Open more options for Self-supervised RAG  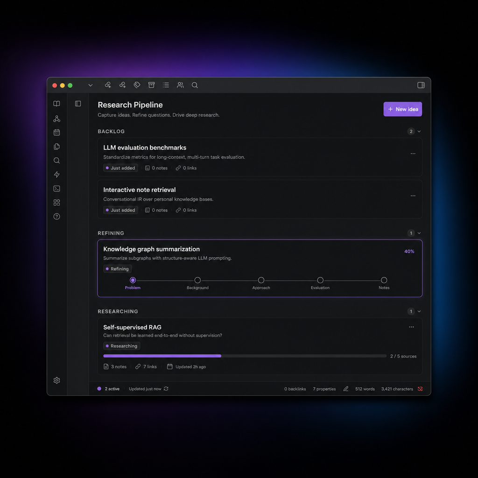click(411, 327)
